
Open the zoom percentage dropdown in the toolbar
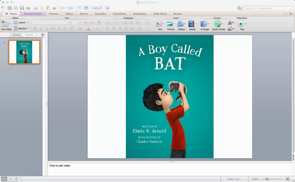(101, 8)
